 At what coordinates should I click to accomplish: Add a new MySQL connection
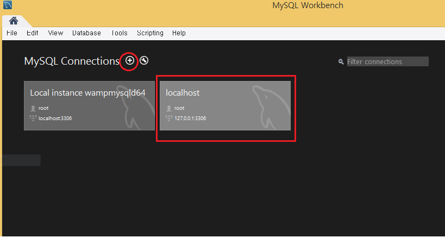pos(130,60)
